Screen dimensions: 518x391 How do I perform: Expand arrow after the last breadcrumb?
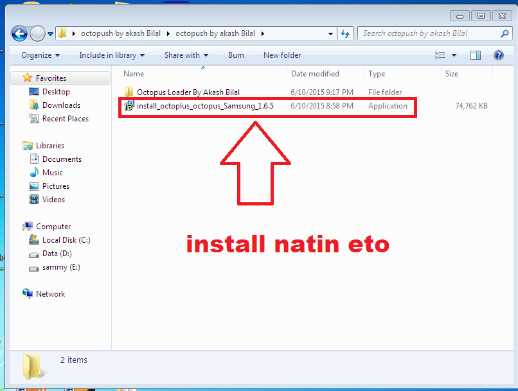[263, 33]
